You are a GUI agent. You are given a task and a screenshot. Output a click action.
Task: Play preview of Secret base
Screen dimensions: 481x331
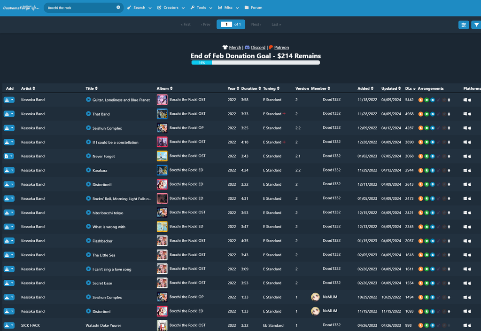pos(88,283)
